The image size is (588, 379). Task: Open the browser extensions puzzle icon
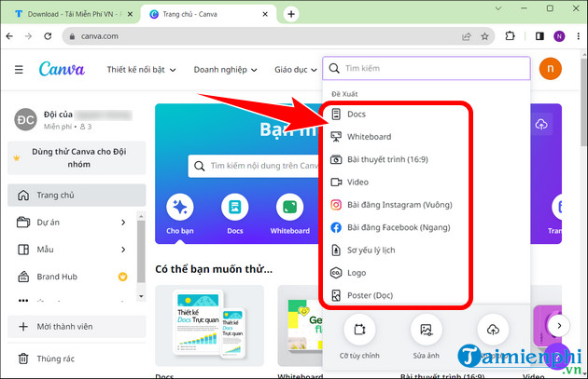pos(510,36)
